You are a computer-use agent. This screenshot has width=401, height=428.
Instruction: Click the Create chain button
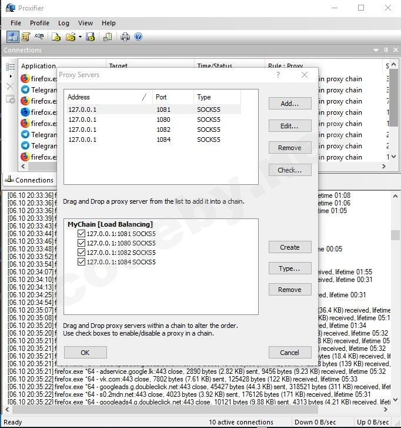pos(289,247)
